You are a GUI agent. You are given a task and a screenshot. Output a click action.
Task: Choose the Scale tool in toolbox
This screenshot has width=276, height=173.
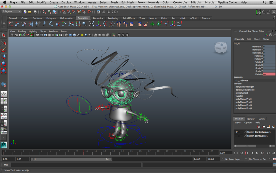pos(4,71)
